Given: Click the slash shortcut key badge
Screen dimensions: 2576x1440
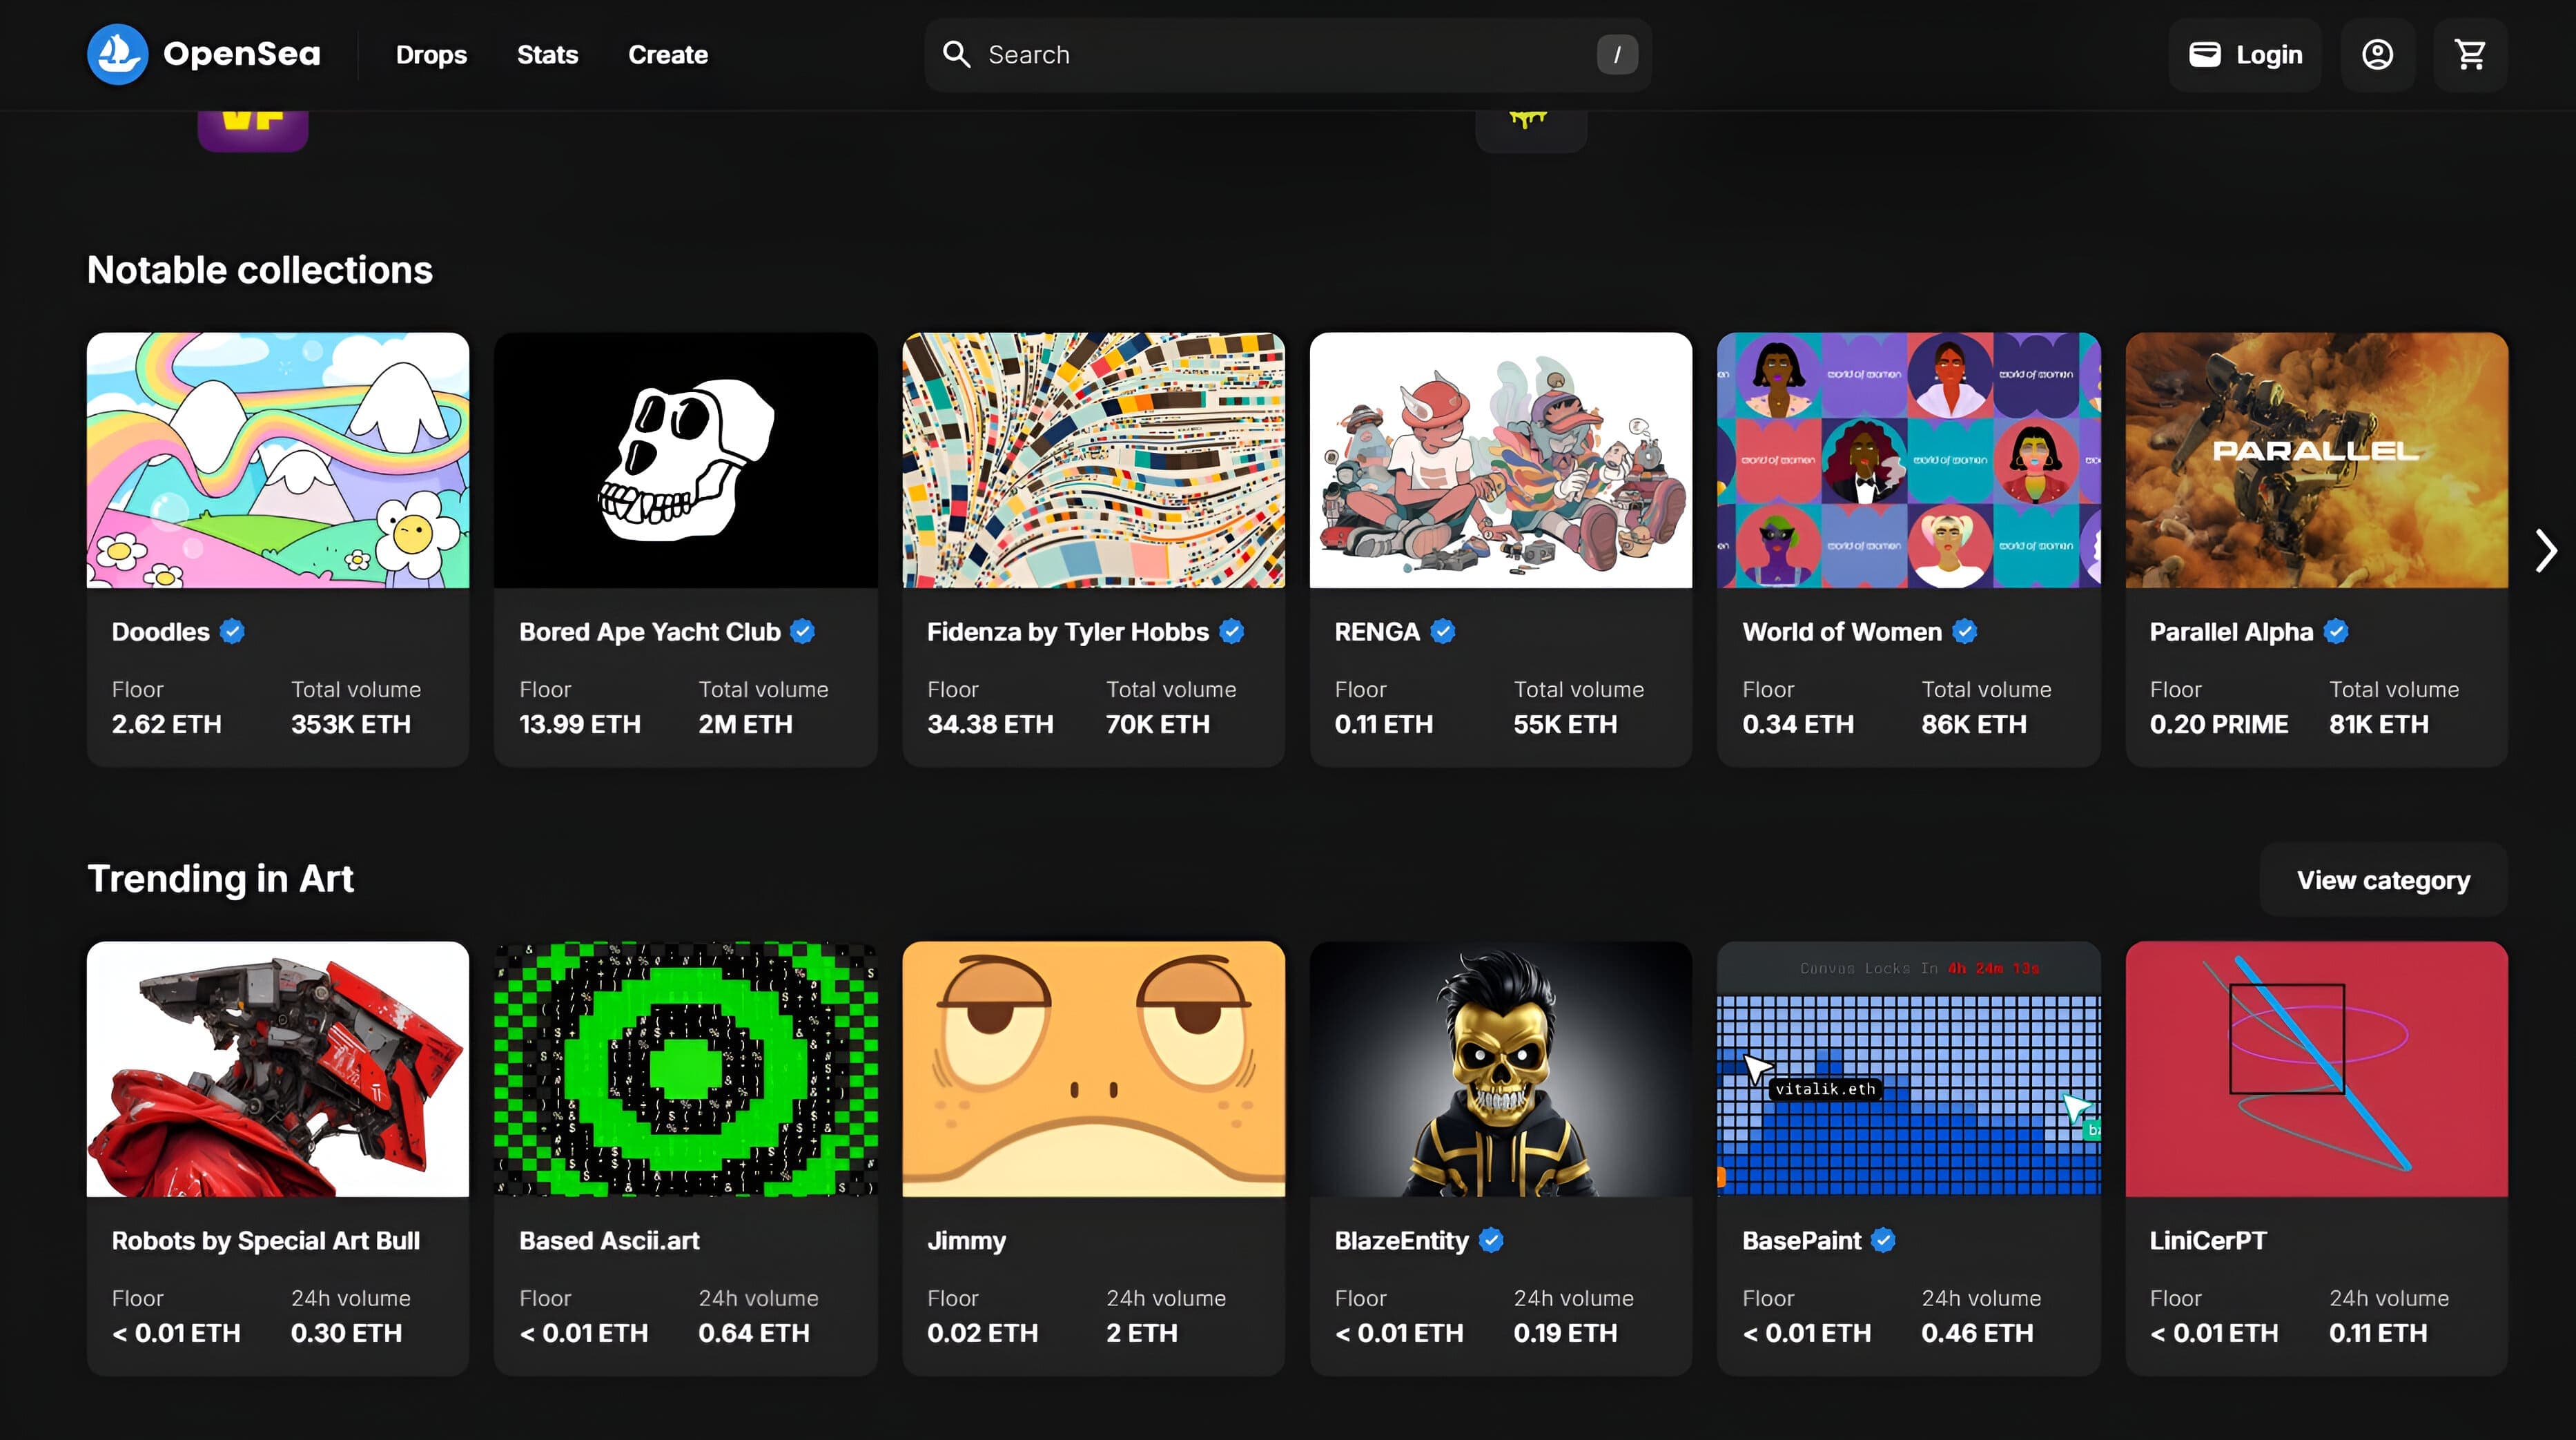Looking at the screenshot, I should click(x=1617, y=55).
